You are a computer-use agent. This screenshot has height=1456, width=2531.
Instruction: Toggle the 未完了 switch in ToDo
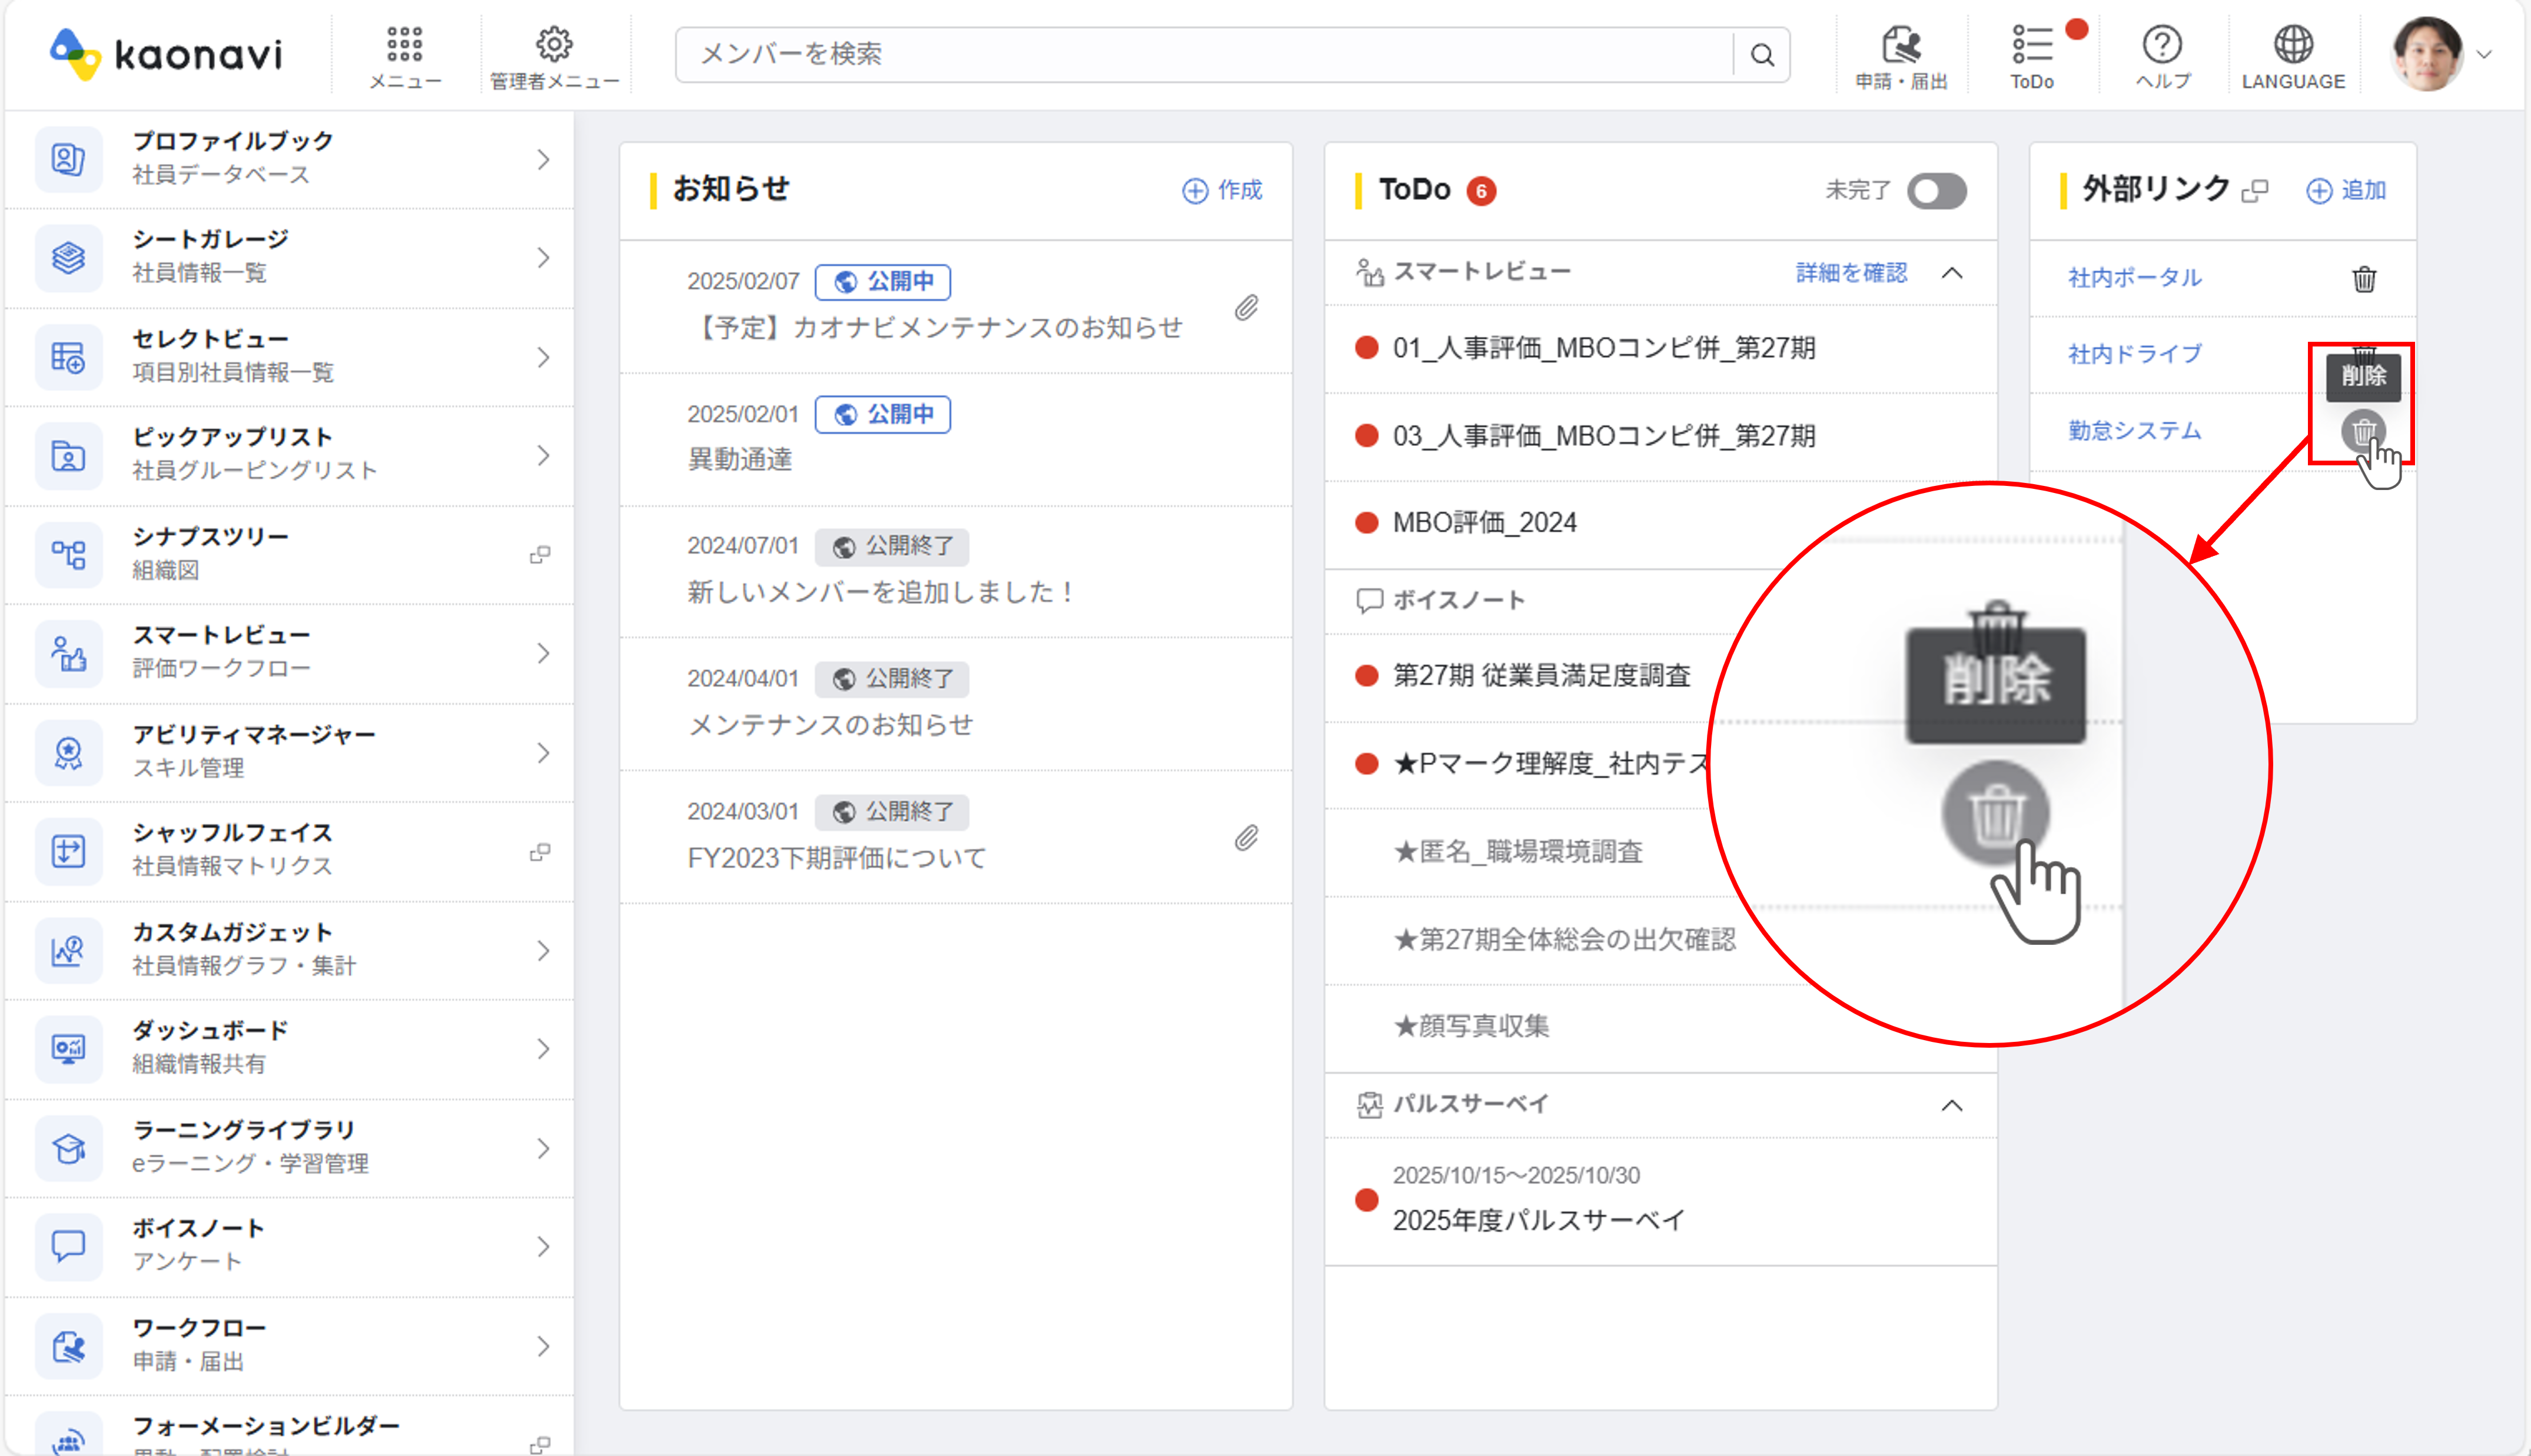[x=1936, y=191]
